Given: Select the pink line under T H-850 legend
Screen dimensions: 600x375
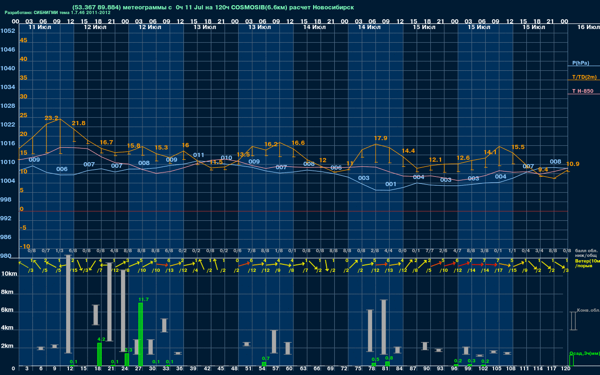Looking at the screenshot, I should pyautogui.click(x=584, y=94).
